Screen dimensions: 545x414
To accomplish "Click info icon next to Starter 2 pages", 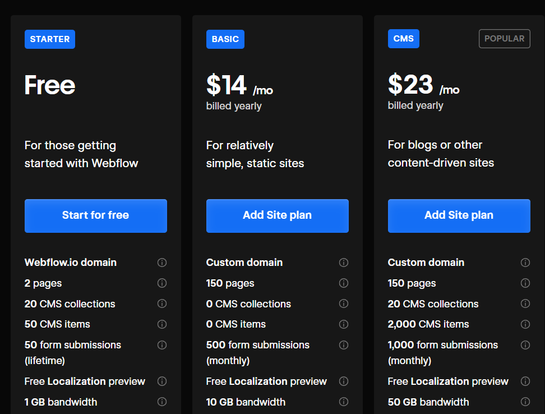I will coord(162,283).
